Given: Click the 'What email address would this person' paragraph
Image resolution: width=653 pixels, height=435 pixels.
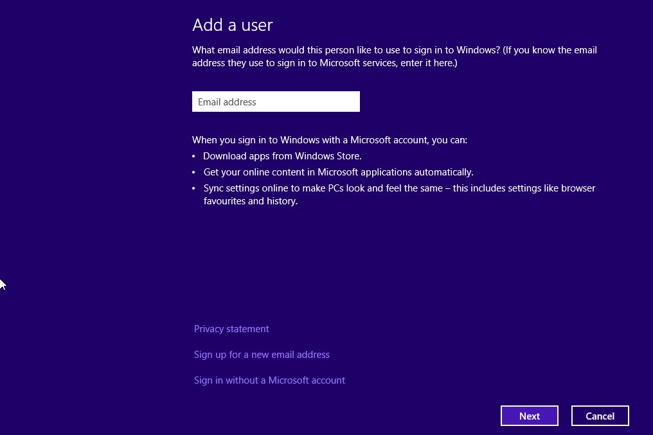Looking at the screenshot, I should 395,56.
